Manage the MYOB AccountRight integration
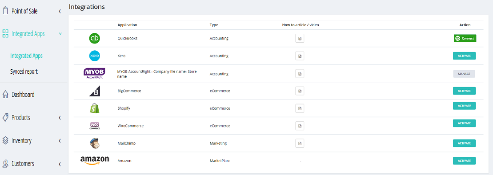 click(x=464, y=74)
